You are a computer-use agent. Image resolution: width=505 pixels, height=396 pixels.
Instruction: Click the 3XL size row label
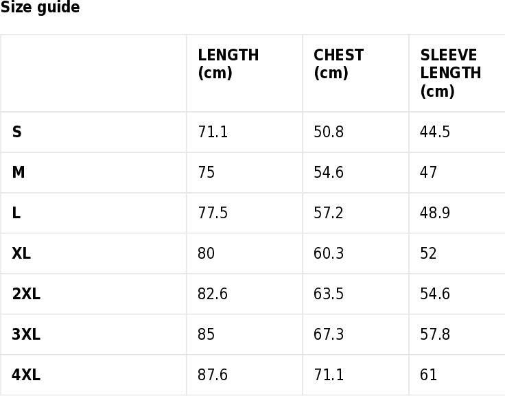coord(26,334)
